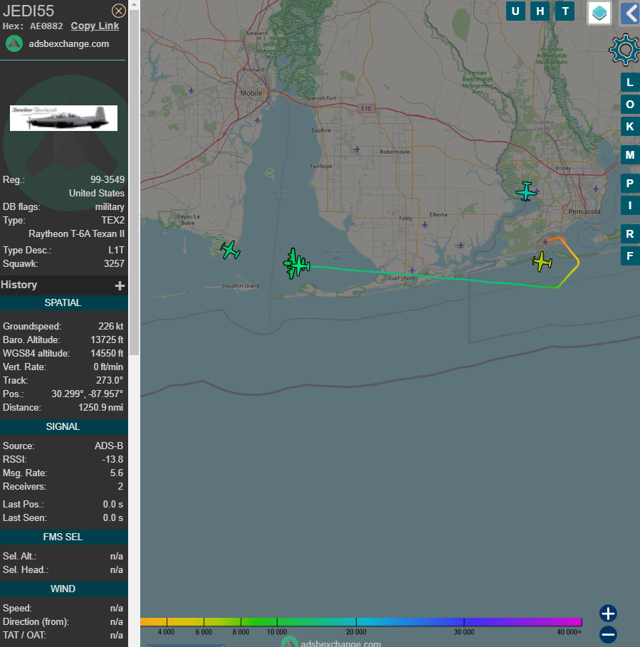This screenshot has width=640, height=647.
Task: Close the JEDI55 aircraft info panel
Action: coord(119,11)
